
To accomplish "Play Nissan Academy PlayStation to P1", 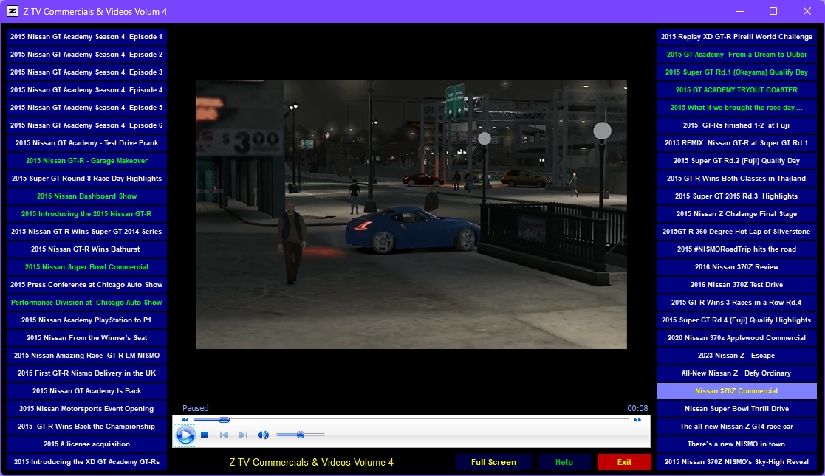I will pos(87,320).
